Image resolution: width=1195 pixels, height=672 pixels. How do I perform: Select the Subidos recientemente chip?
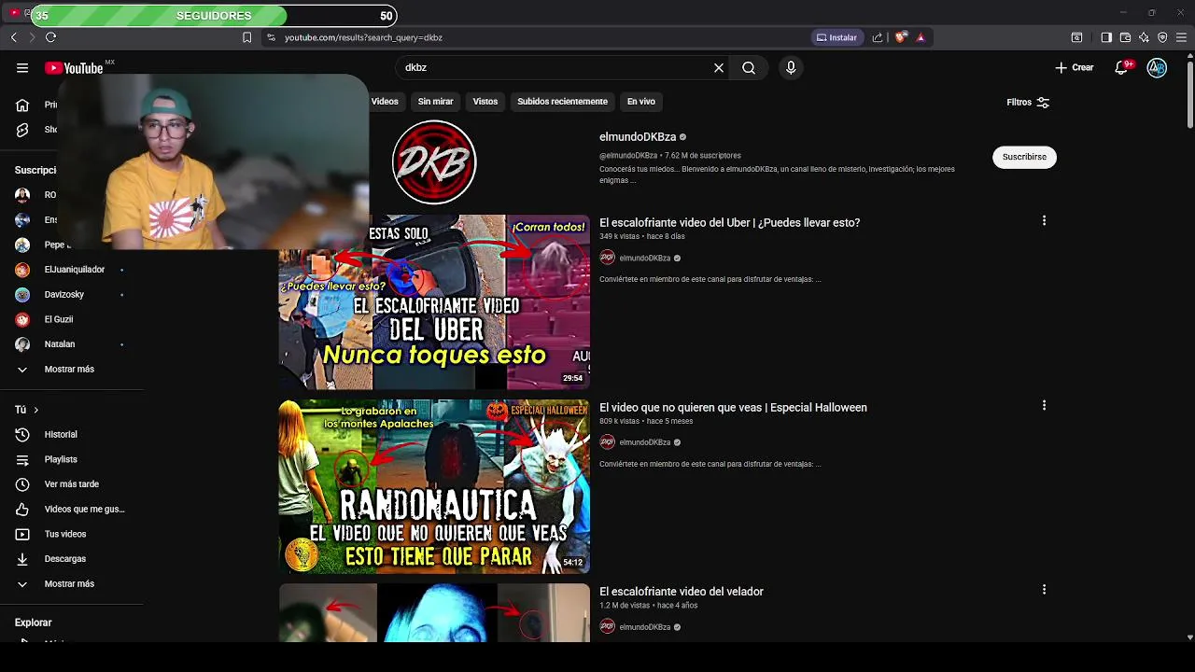562,102
